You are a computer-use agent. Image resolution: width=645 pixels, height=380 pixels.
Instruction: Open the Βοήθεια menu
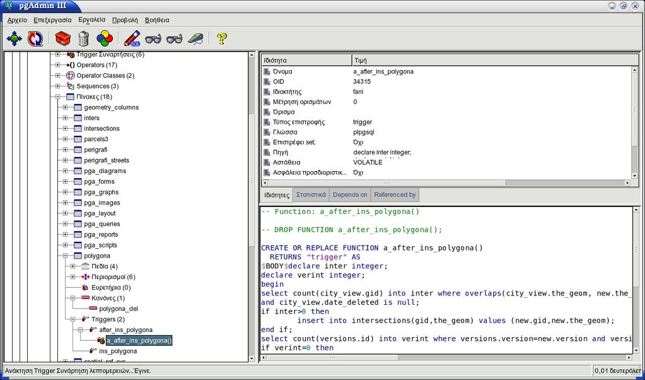157,20
